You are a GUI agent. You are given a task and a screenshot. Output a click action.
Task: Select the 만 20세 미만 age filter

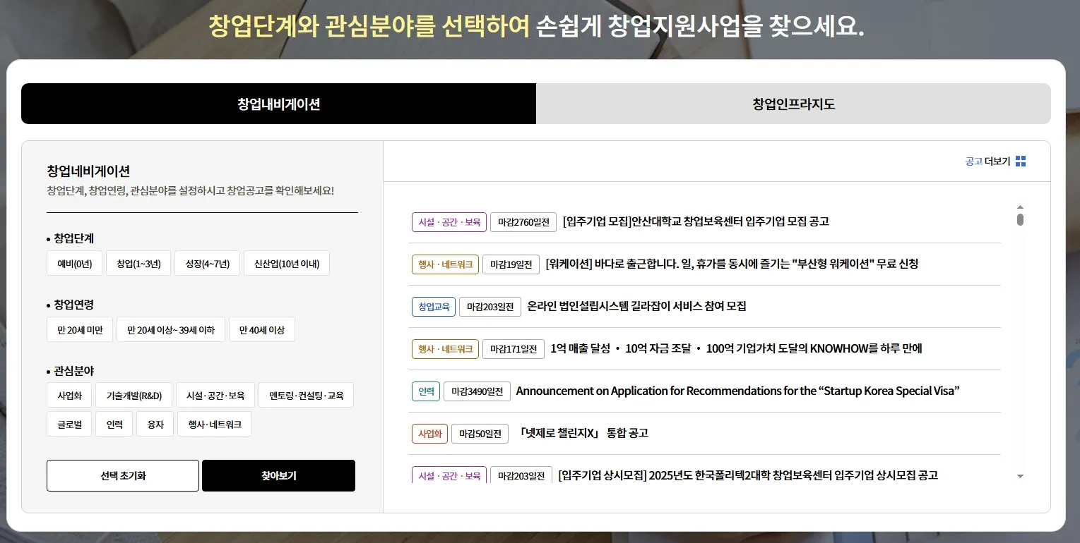point(79,329)
